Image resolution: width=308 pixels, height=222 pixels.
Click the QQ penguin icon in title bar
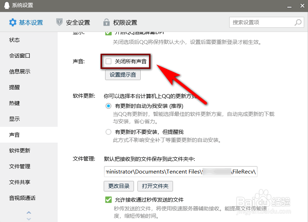click(x=7, y=5)
